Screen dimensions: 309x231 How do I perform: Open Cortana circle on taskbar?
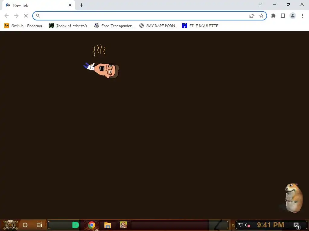tap(25, 225)
